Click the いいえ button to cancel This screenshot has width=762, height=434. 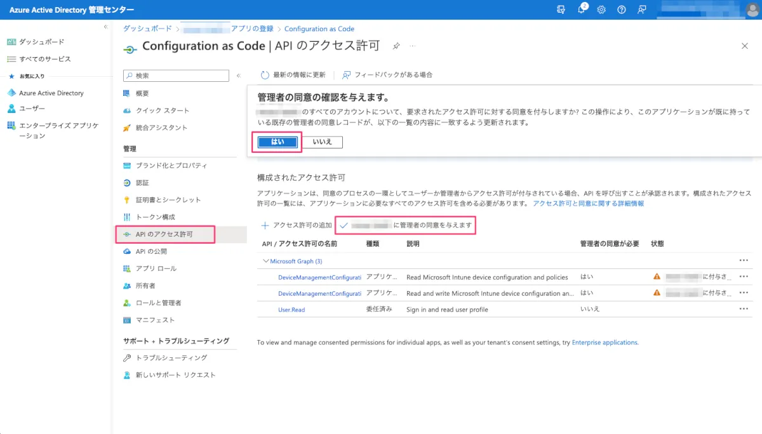coord(322,142)
